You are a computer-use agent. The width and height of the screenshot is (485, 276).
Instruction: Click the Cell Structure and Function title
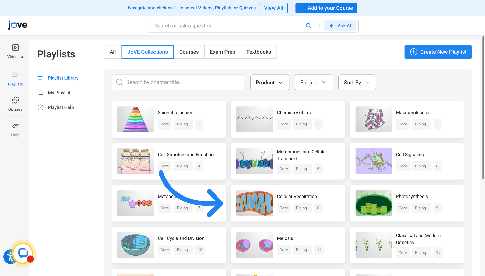tap(186, 155)
